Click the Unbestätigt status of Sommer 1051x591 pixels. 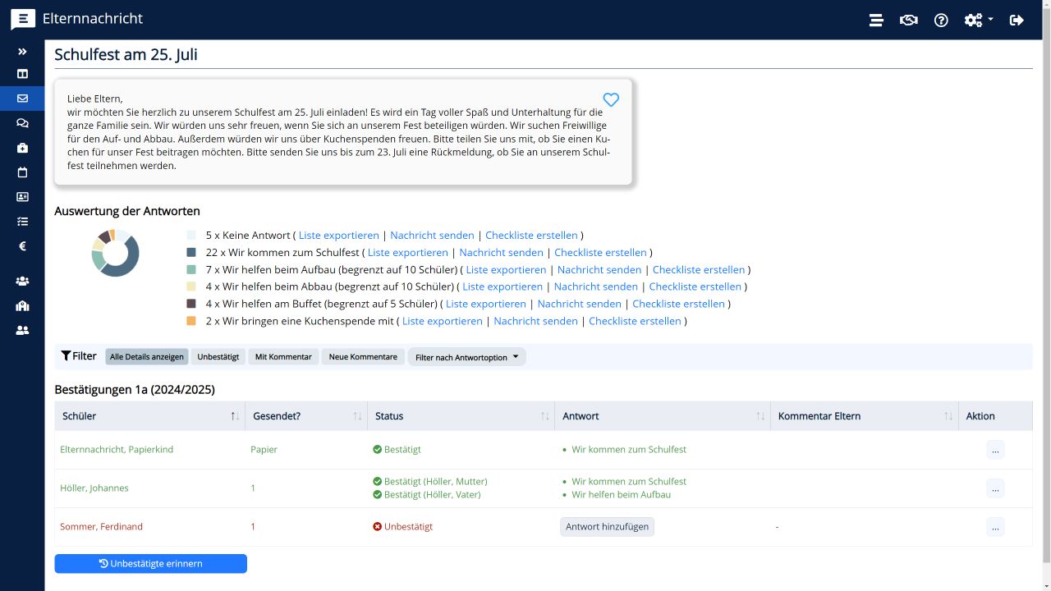click(x=402, y=527)
